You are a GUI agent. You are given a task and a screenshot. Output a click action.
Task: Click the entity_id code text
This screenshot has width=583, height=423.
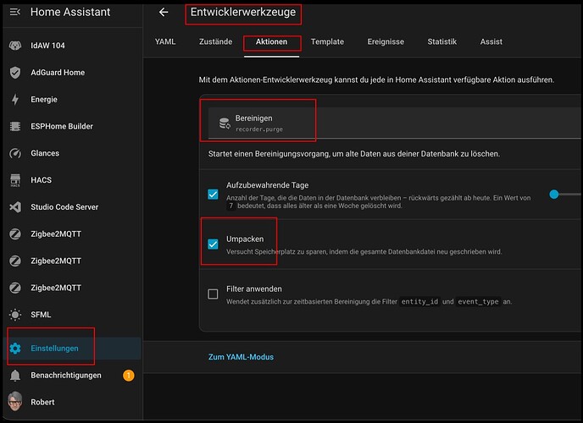pyautogui.click(x=419, y=302)
